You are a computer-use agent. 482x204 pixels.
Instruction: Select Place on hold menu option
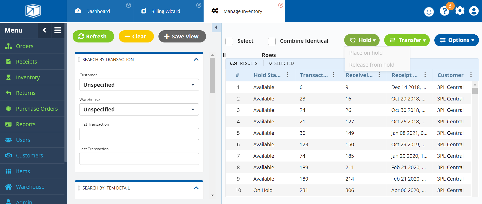point(366,53)
